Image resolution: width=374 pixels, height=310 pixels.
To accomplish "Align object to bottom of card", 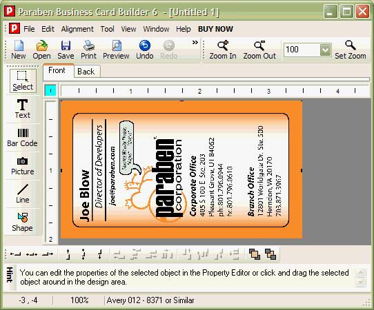I will point(100,254).
